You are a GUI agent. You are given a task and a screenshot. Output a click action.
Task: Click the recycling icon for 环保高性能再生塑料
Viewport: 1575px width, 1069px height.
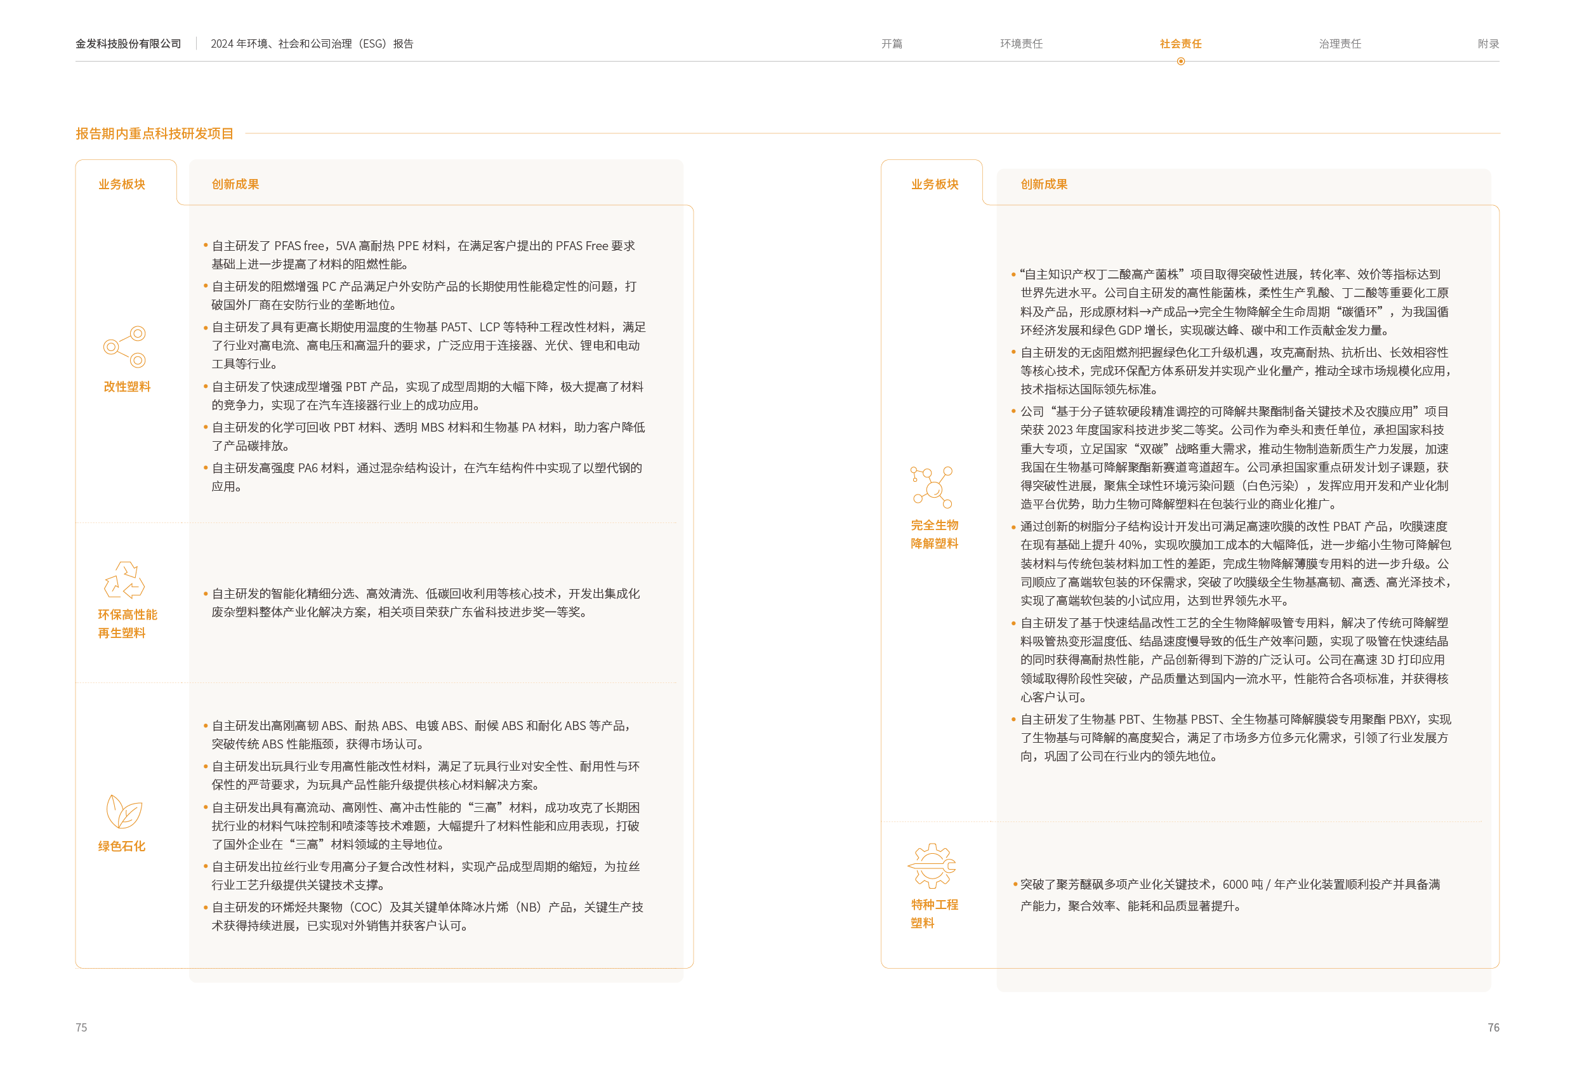(x=125, y=580)
